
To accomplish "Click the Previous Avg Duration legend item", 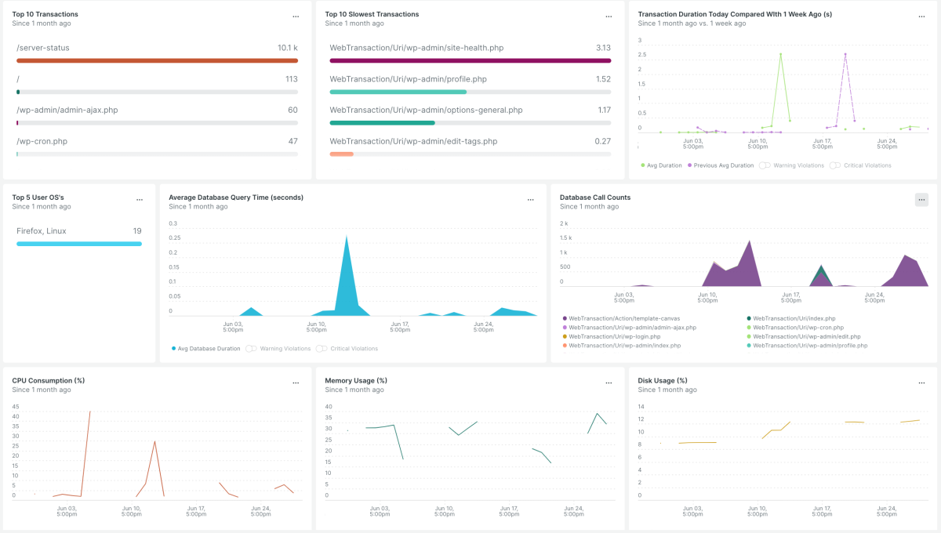I will tap(722, 165).
